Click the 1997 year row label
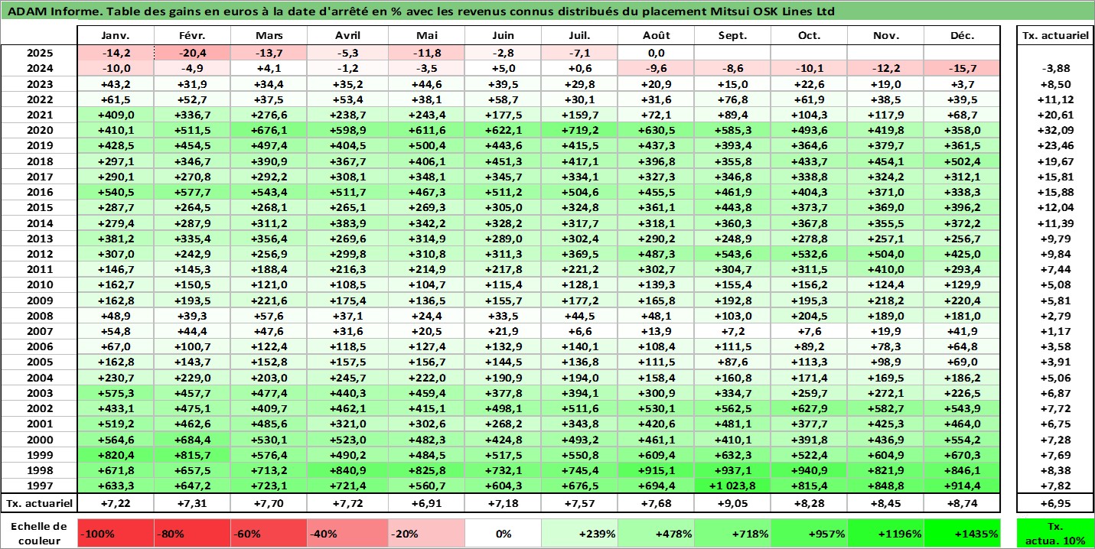The width and height of the screenshot is (1095, 549). 39,485
